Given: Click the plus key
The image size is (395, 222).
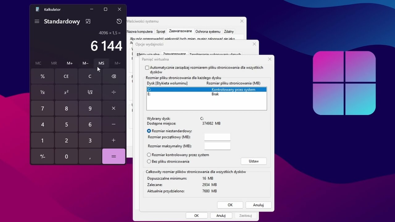Looking at the screenshot, I should (114, 140).
